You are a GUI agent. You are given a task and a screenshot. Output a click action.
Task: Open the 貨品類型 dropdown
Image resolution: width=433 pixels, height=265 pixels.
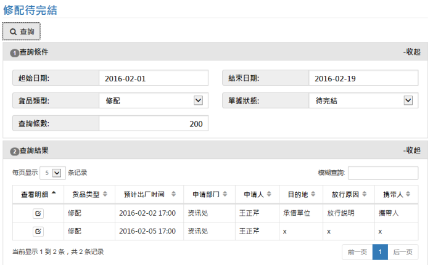[198, 100]
